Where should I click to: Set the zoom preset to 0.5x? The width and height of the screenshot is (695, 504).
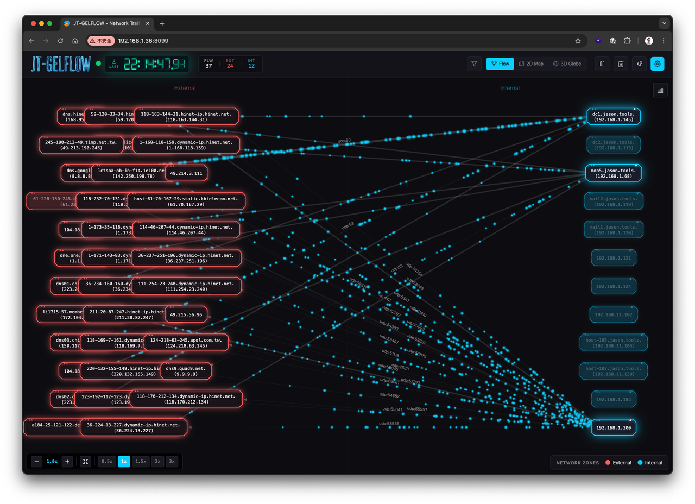(x=107, y=461)
